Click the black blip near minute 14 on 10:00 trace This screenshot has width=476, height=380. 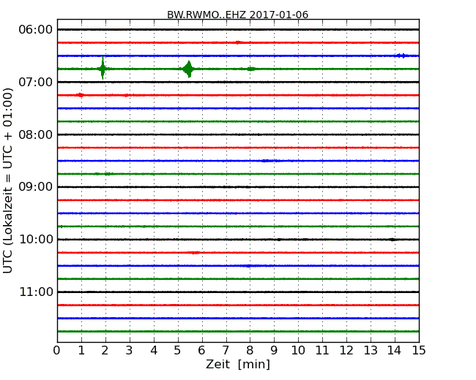(393, 240)
